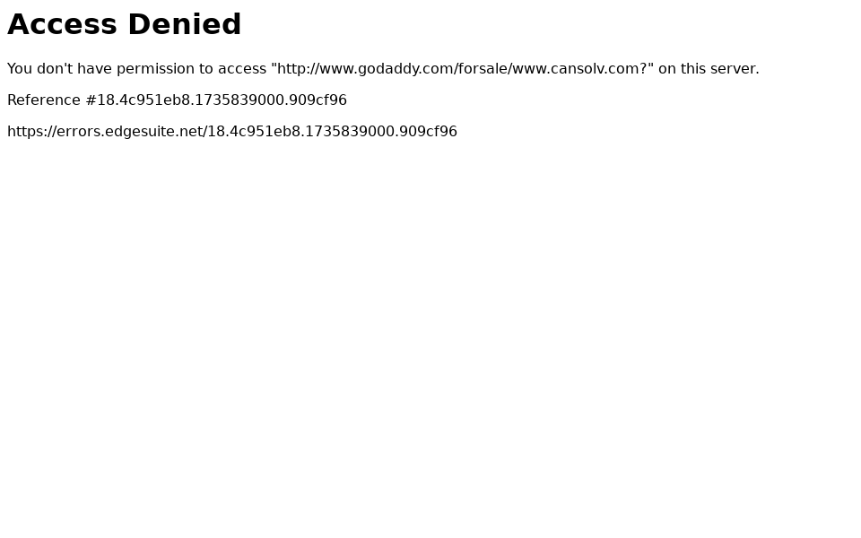Click the "Access Denied" heading

click(x=124, y=25)
